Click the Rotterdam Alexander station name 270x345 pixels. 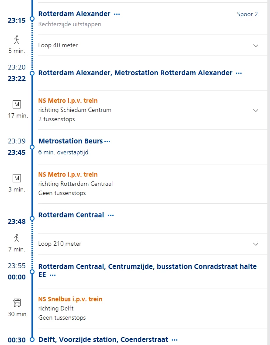click(x=74, y=14)
